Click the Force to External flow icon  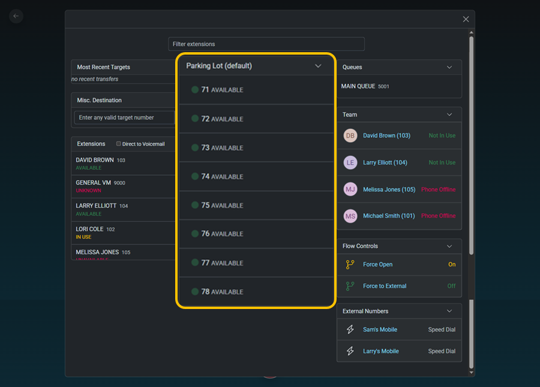[x=350, y=286]
